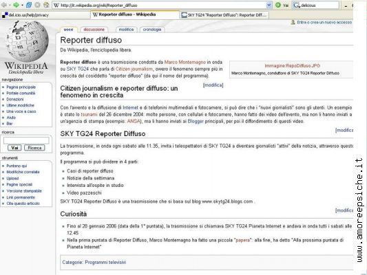Open Portale comunità in sidebar
Viewport: 367px width, 275px height.
[21, 93]
